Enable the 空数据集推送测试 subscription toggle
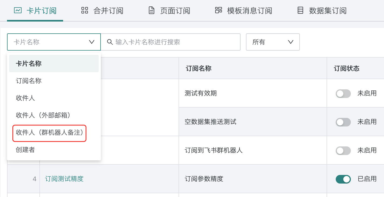This screenshot has height=197, width=384. coord(343,122)
